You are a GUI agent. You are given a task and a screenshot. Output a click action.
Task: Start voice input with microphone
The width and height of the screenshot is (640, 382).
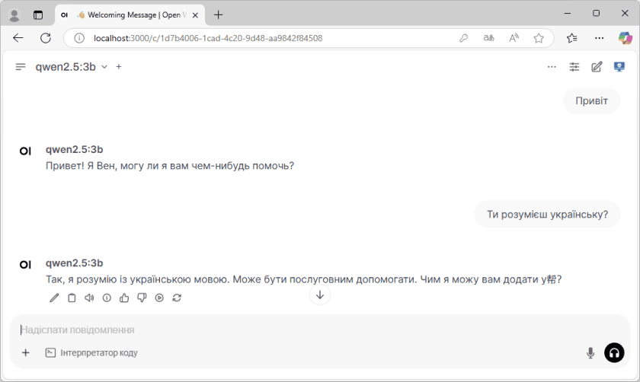590,353
